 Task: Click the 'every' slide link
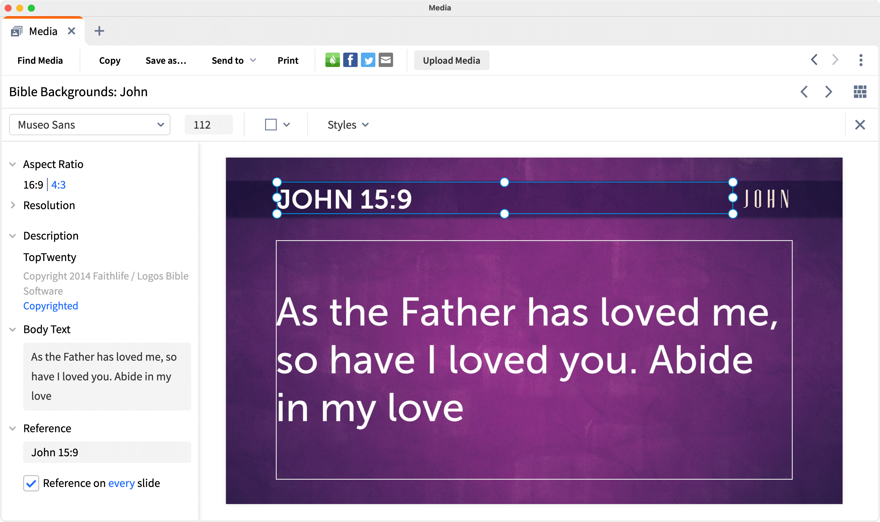[122, 483]
